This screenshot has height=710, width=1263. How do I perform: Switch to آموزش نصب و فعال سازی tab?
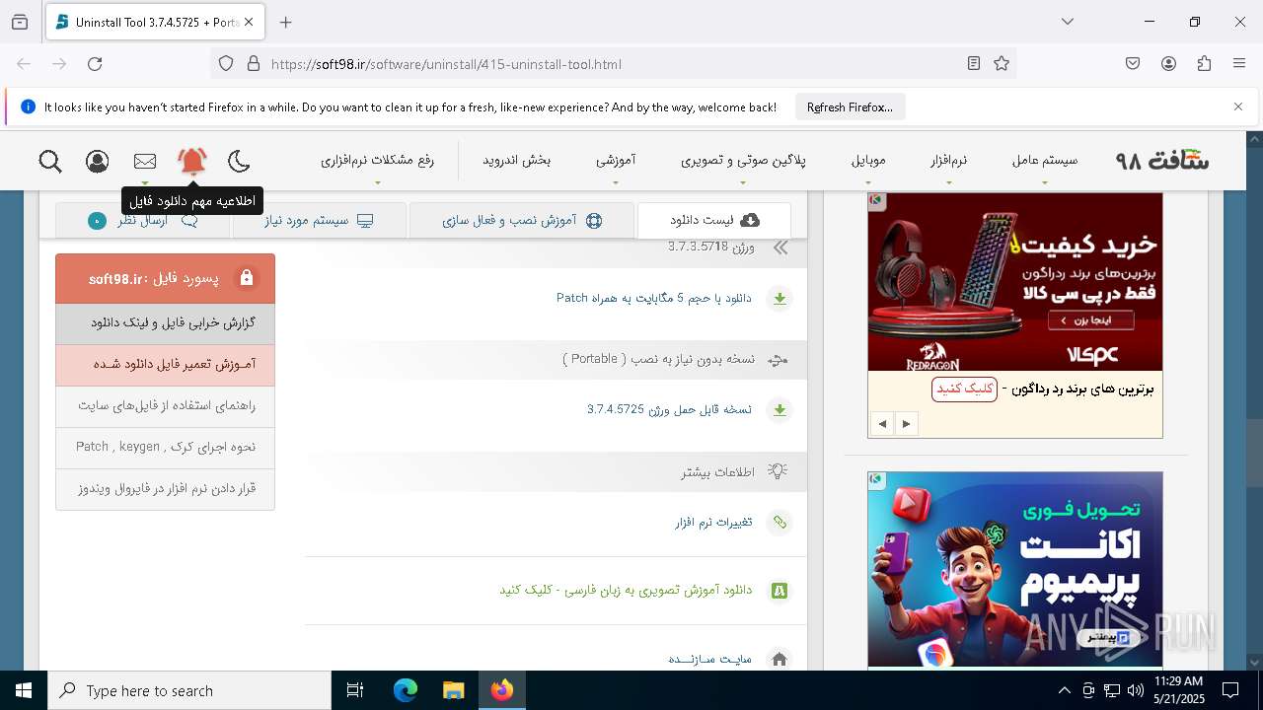pyautogui.click(x=522, y=220)
